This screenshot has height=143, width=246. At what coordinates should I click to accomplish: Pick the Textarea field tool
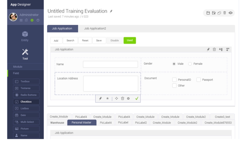[26, 88]
